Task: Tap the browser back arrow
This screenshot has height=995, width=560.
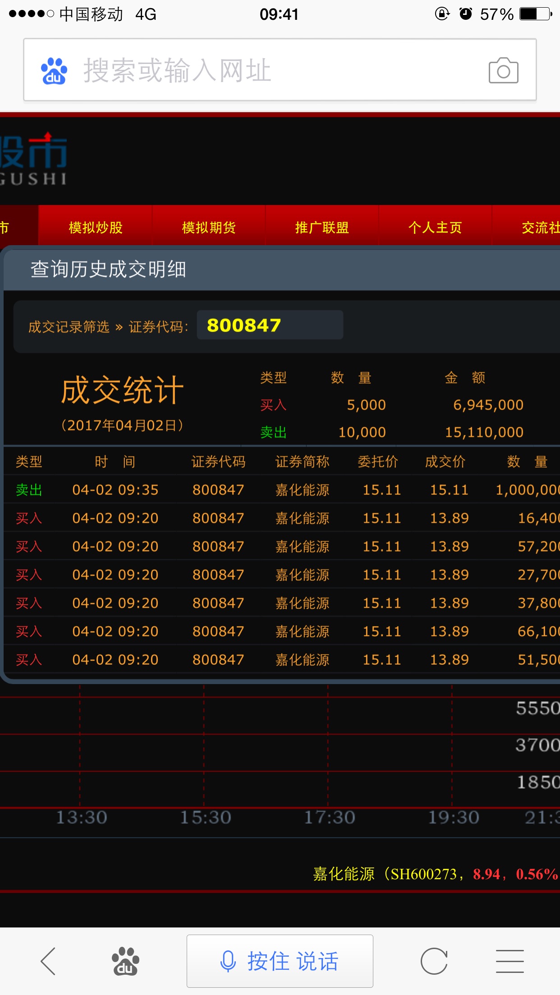Action: [48, 961]
